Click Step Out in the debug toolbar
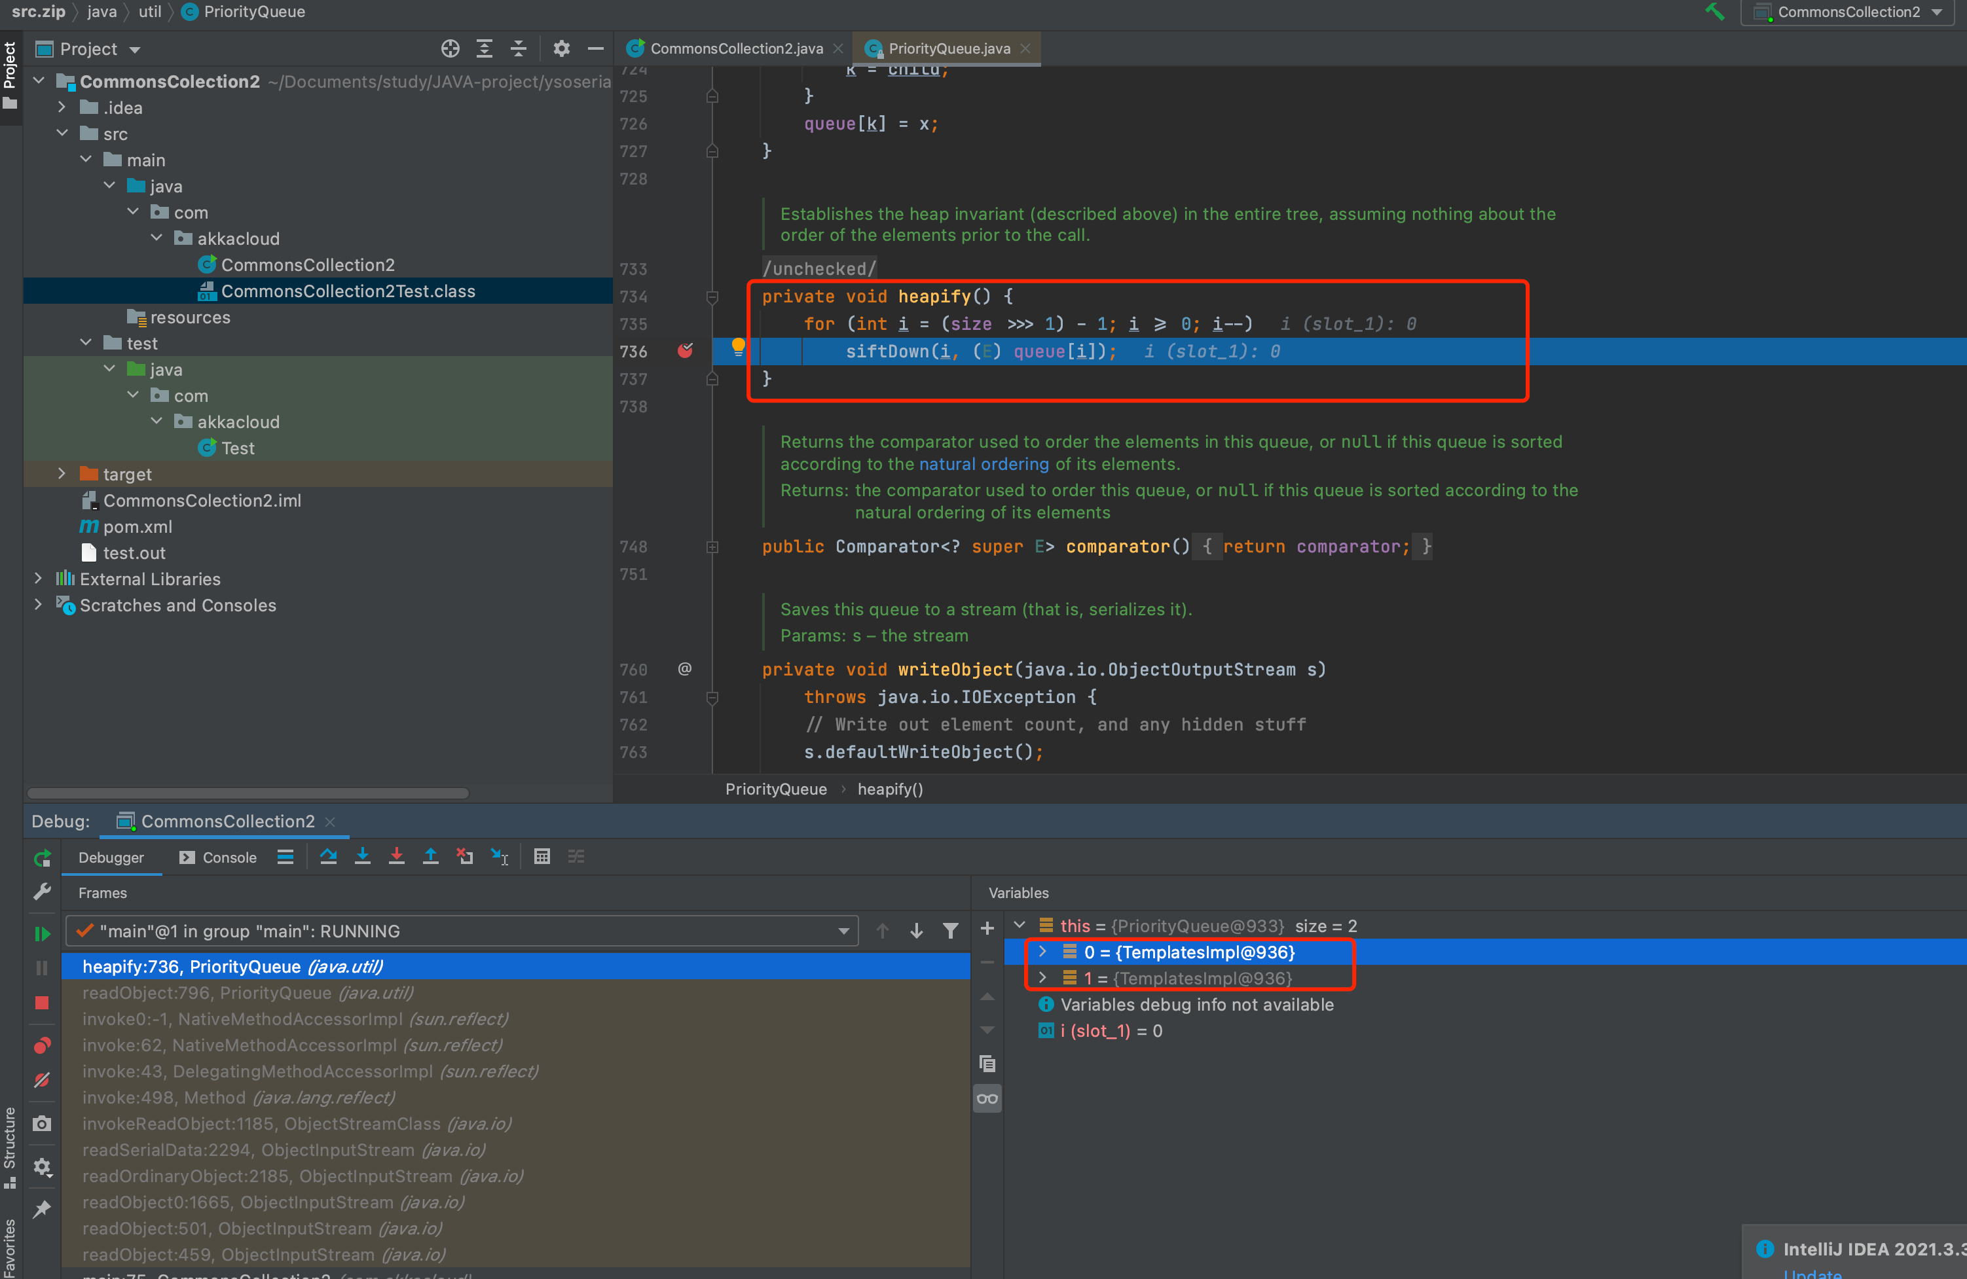 [x=431, y=857]
